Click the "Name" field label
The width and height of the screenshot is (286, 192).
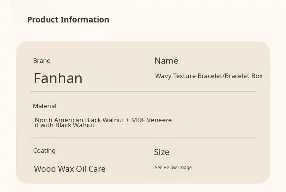pyautogui.click(x=166, y=61)
